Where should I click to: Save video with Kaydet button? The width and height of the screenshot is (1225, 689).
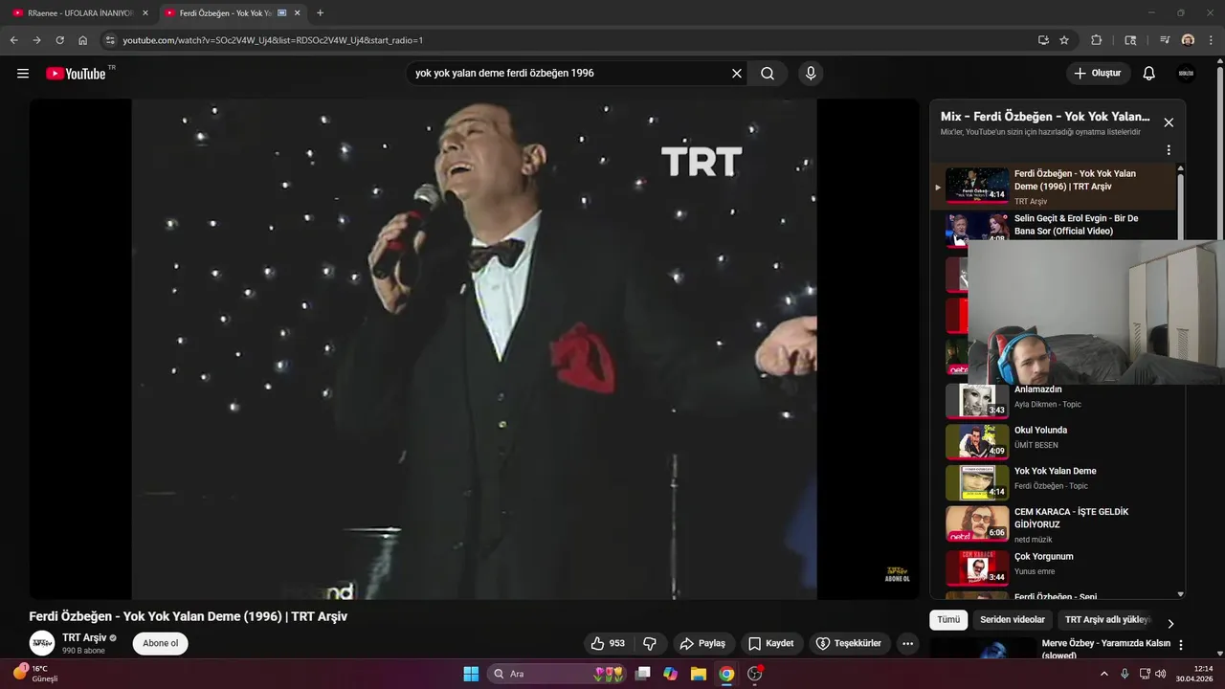click(771, 643)
